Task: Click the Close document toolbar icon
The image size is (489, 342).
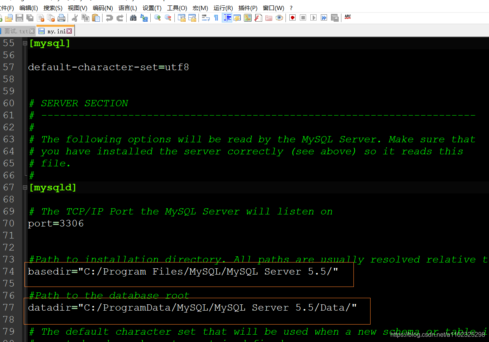Action: coord(41,18)
